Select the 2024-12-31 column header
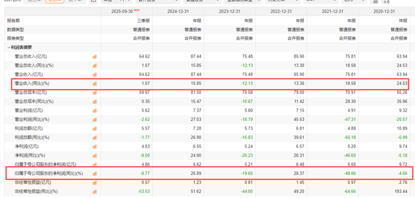 pyautogui.click(x=178, y=12)
